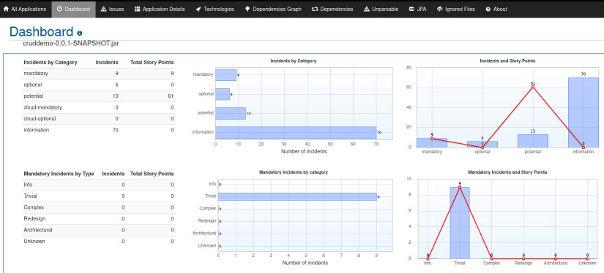Click the cruddemo-0.0.1-SNAPSHOT.jar file name
604x273 pixels.
(71, 43)
